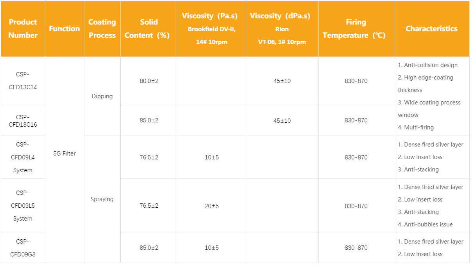The height and width of the screenshot is (265, 472).
Task: Select the CSP-CFD09G3 product cell
Action: (23, 248)
